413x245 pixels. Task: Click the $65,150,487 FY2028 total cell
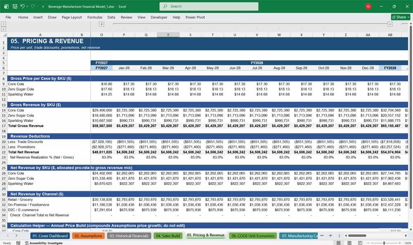tap(390, 126)
